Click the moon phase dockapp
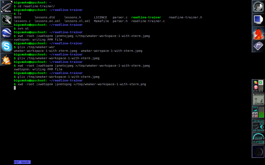The width and height of the screenshot is (265, 165). 258,152
